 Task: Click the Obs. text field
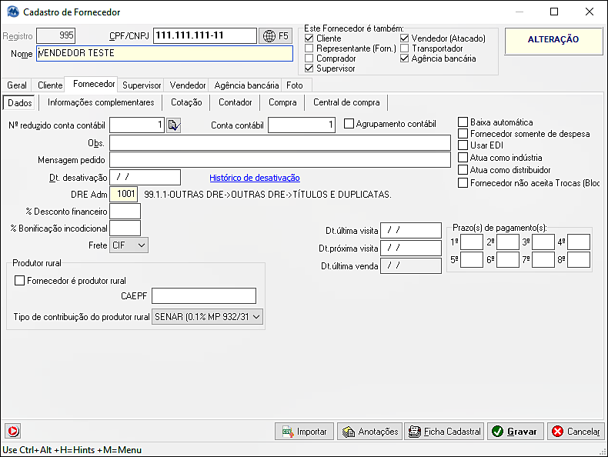coord(280,142)
